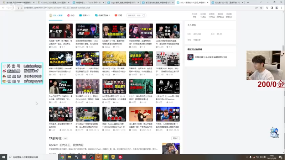Open the 订阅 (Subscriptions) tab

118,15
